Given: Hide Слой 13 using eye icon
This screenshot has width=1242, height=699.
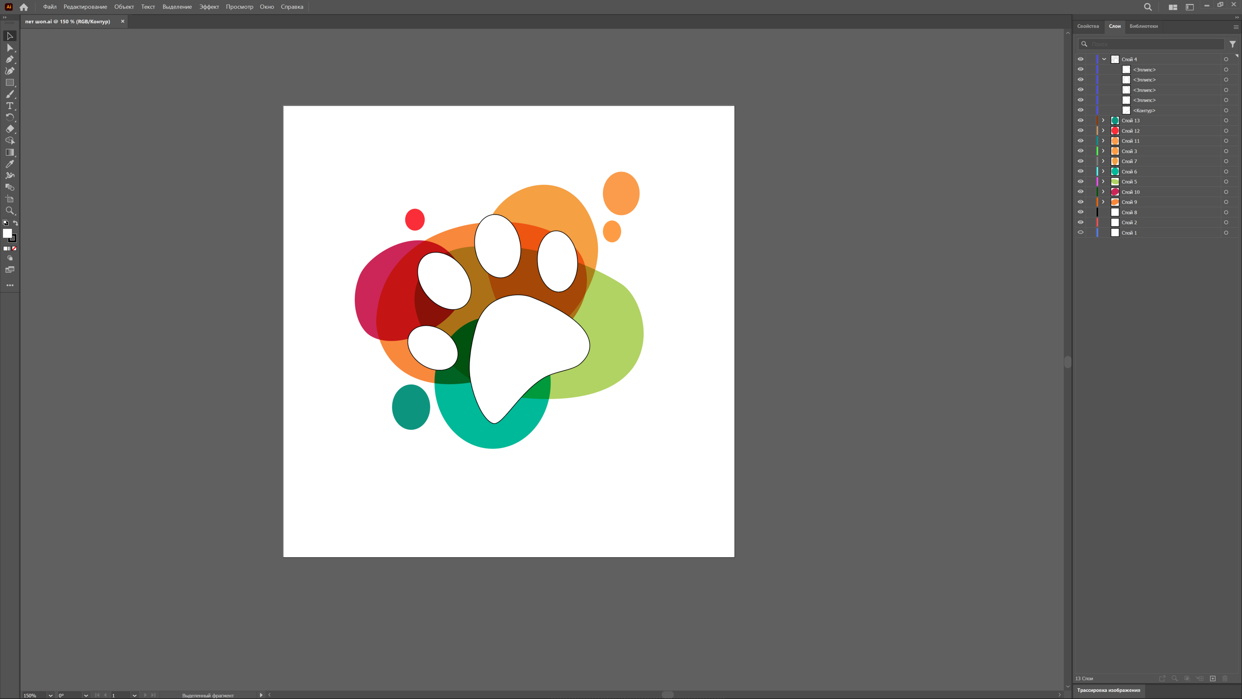Looking at the screenshot, I should pos(1081,121).
